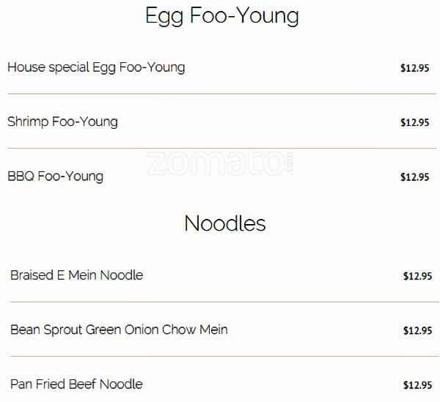
Task: Pick the Braised E Mein Noodle item
Action: coord(76,275)
